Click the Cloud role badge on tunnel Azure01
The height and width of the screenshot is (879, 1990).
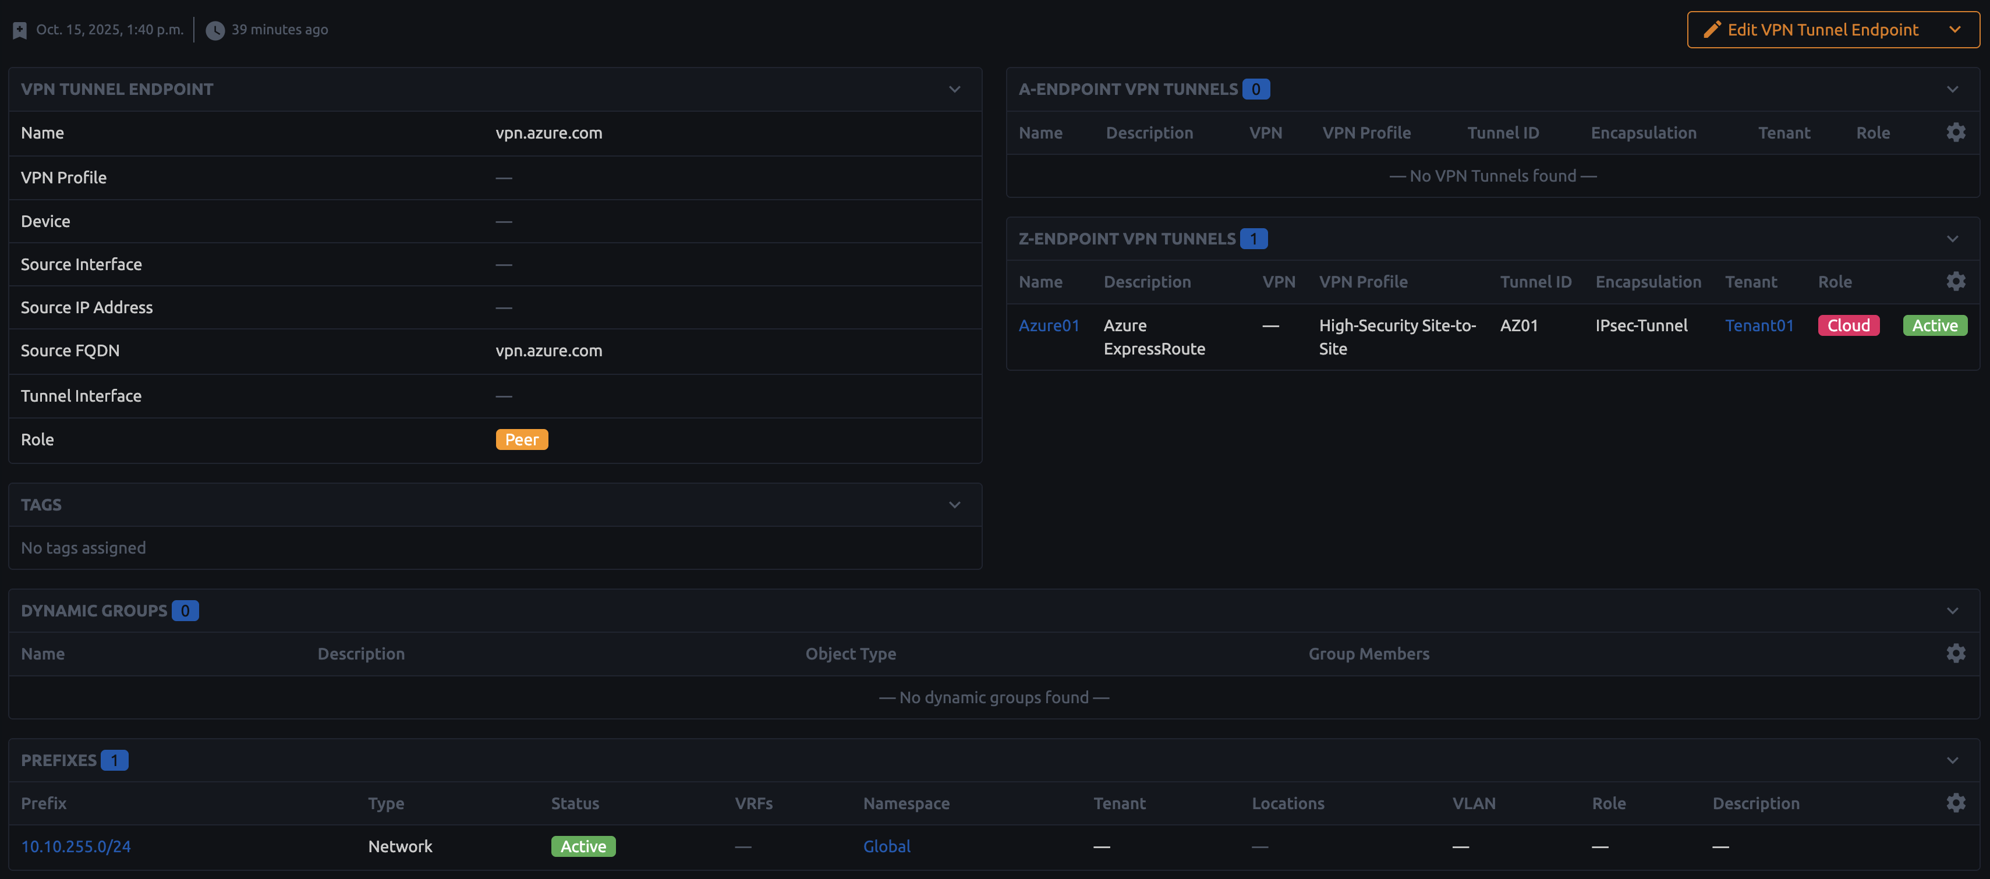click(1848, 325)
